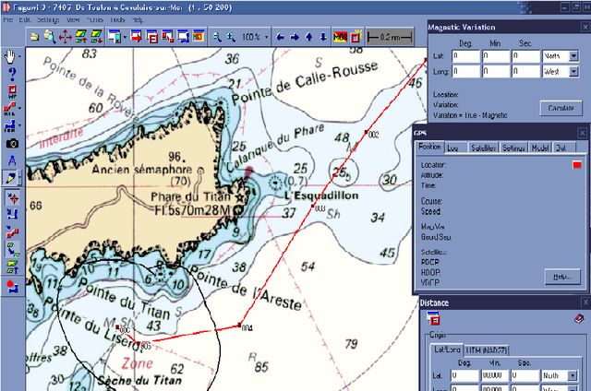
Task: Click the blue right arrow pan button
Action: coord(295,37)
